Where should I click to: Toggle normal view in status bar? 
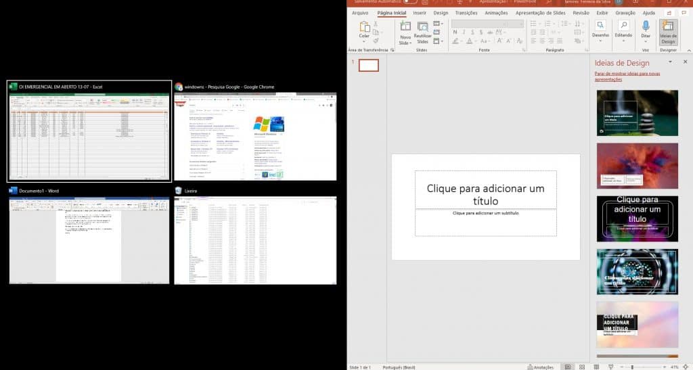click(568, 367)
